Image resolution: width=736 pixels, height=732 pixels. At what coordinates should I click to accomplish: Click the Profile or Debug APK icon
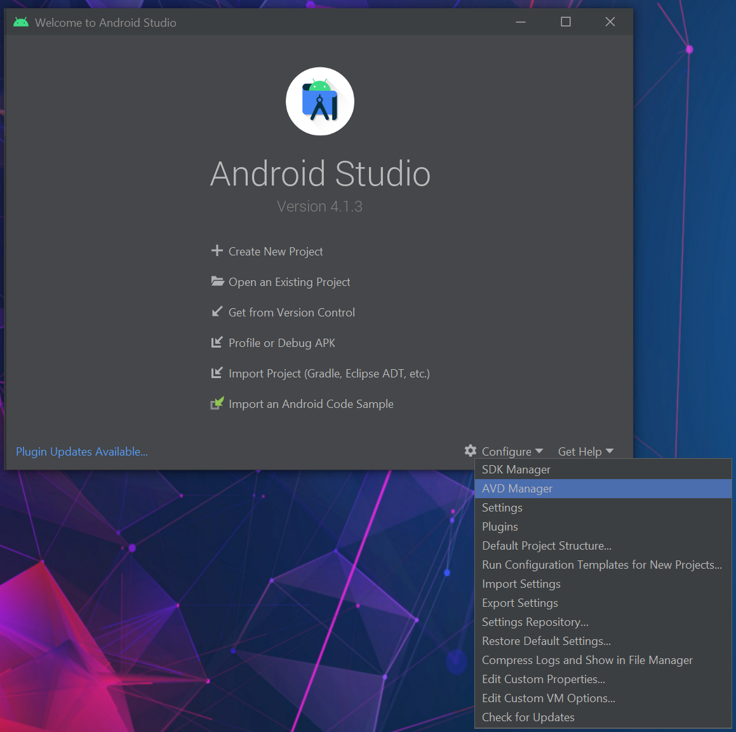[x=217, y=342]
